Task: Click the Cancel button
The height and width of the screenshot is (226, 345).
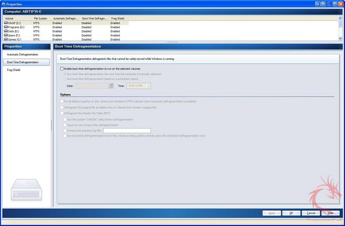Action: click(x=310, y=213)
